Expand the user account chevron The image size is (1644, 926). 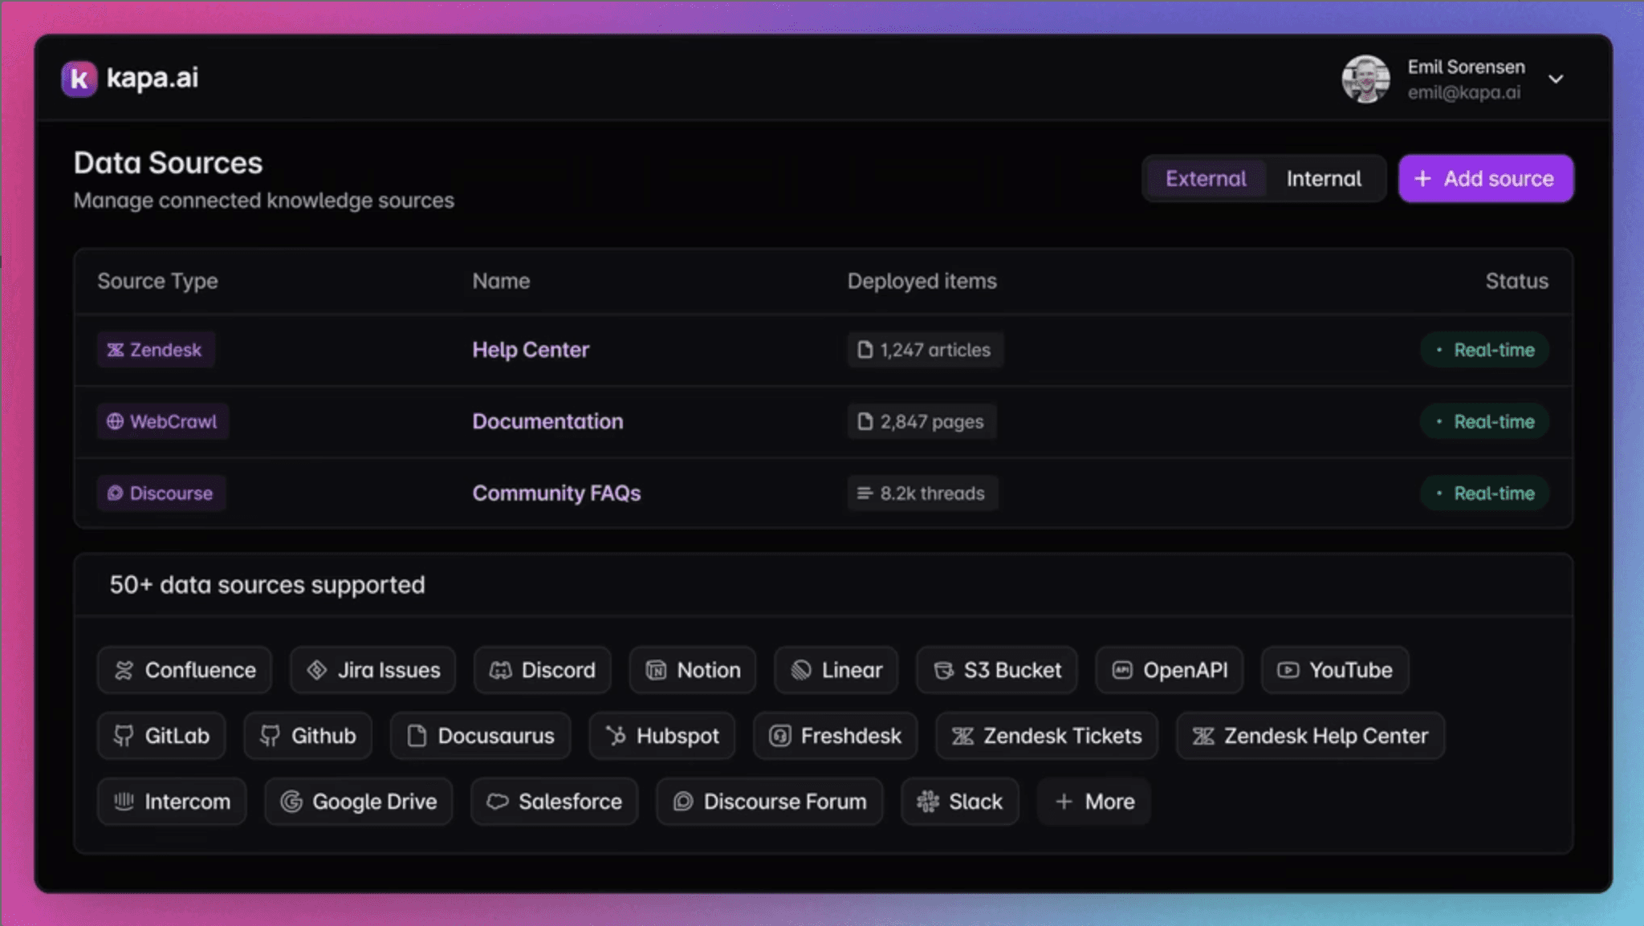point(1556,79)
